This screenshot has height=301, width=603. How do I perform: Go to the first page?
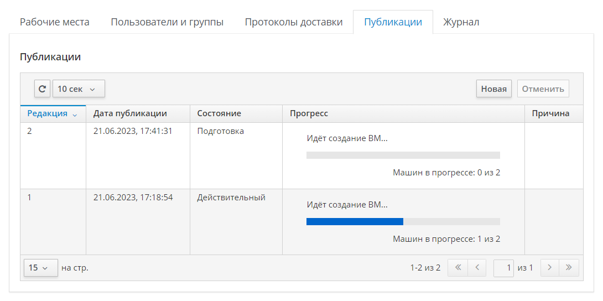[458, 268]
